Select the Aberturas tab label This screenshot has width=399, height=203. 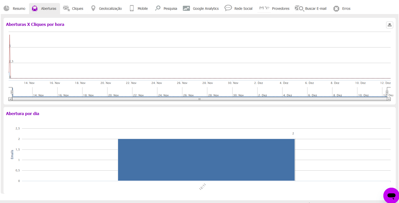[49, 9]
